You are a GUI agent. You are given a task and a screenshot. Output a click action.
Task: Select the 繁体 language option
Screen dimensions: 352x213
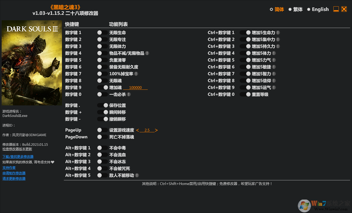[x=290, y=9]
